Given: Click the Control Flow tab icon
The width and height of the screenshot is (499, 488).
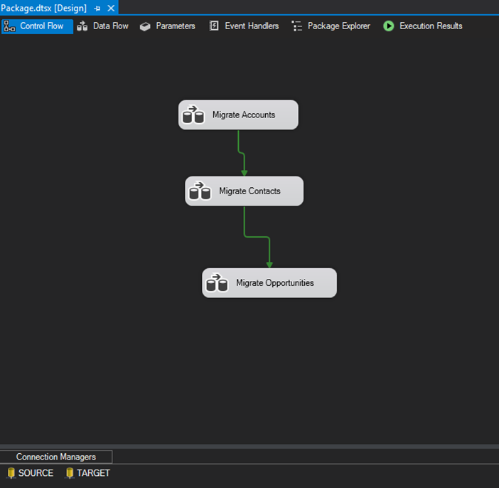Looking at the screenshot, I should (x=9, y=26).
